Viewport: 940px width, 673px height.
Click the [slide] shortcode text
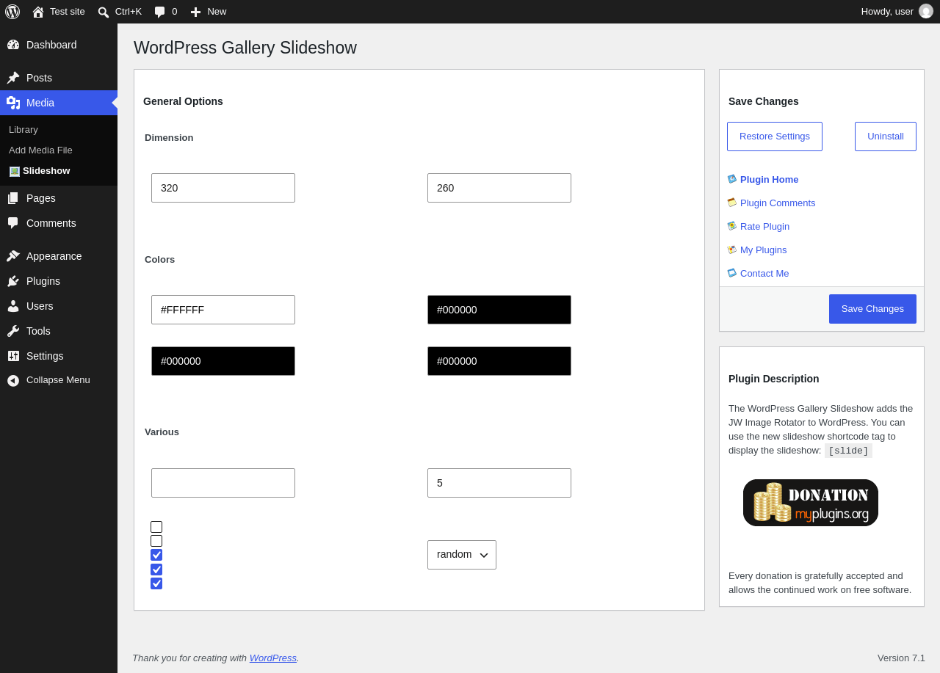[848, 451]
